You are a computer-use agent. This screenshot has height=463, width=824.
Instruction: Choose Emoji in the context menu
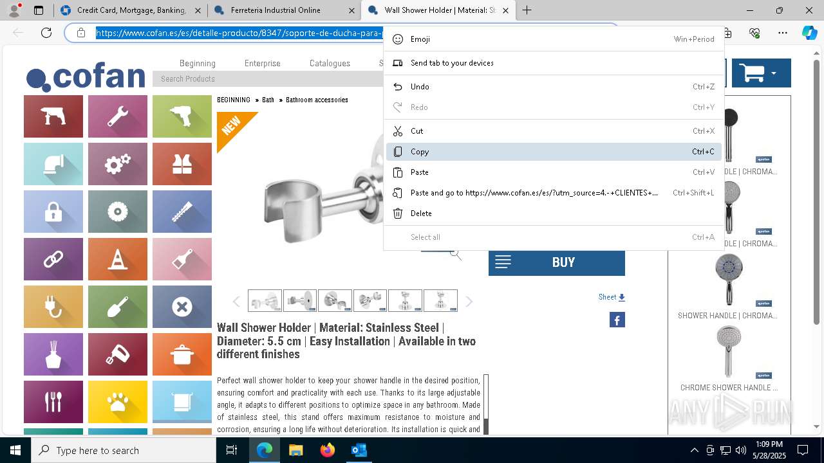pos(554,39)
